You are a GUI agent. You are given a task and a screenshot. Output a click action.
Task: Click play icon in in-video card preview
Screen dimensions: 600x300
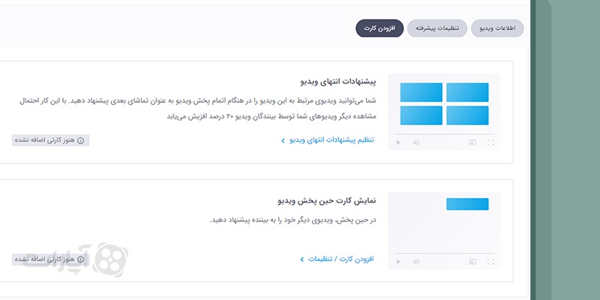[x=398, y=262]
